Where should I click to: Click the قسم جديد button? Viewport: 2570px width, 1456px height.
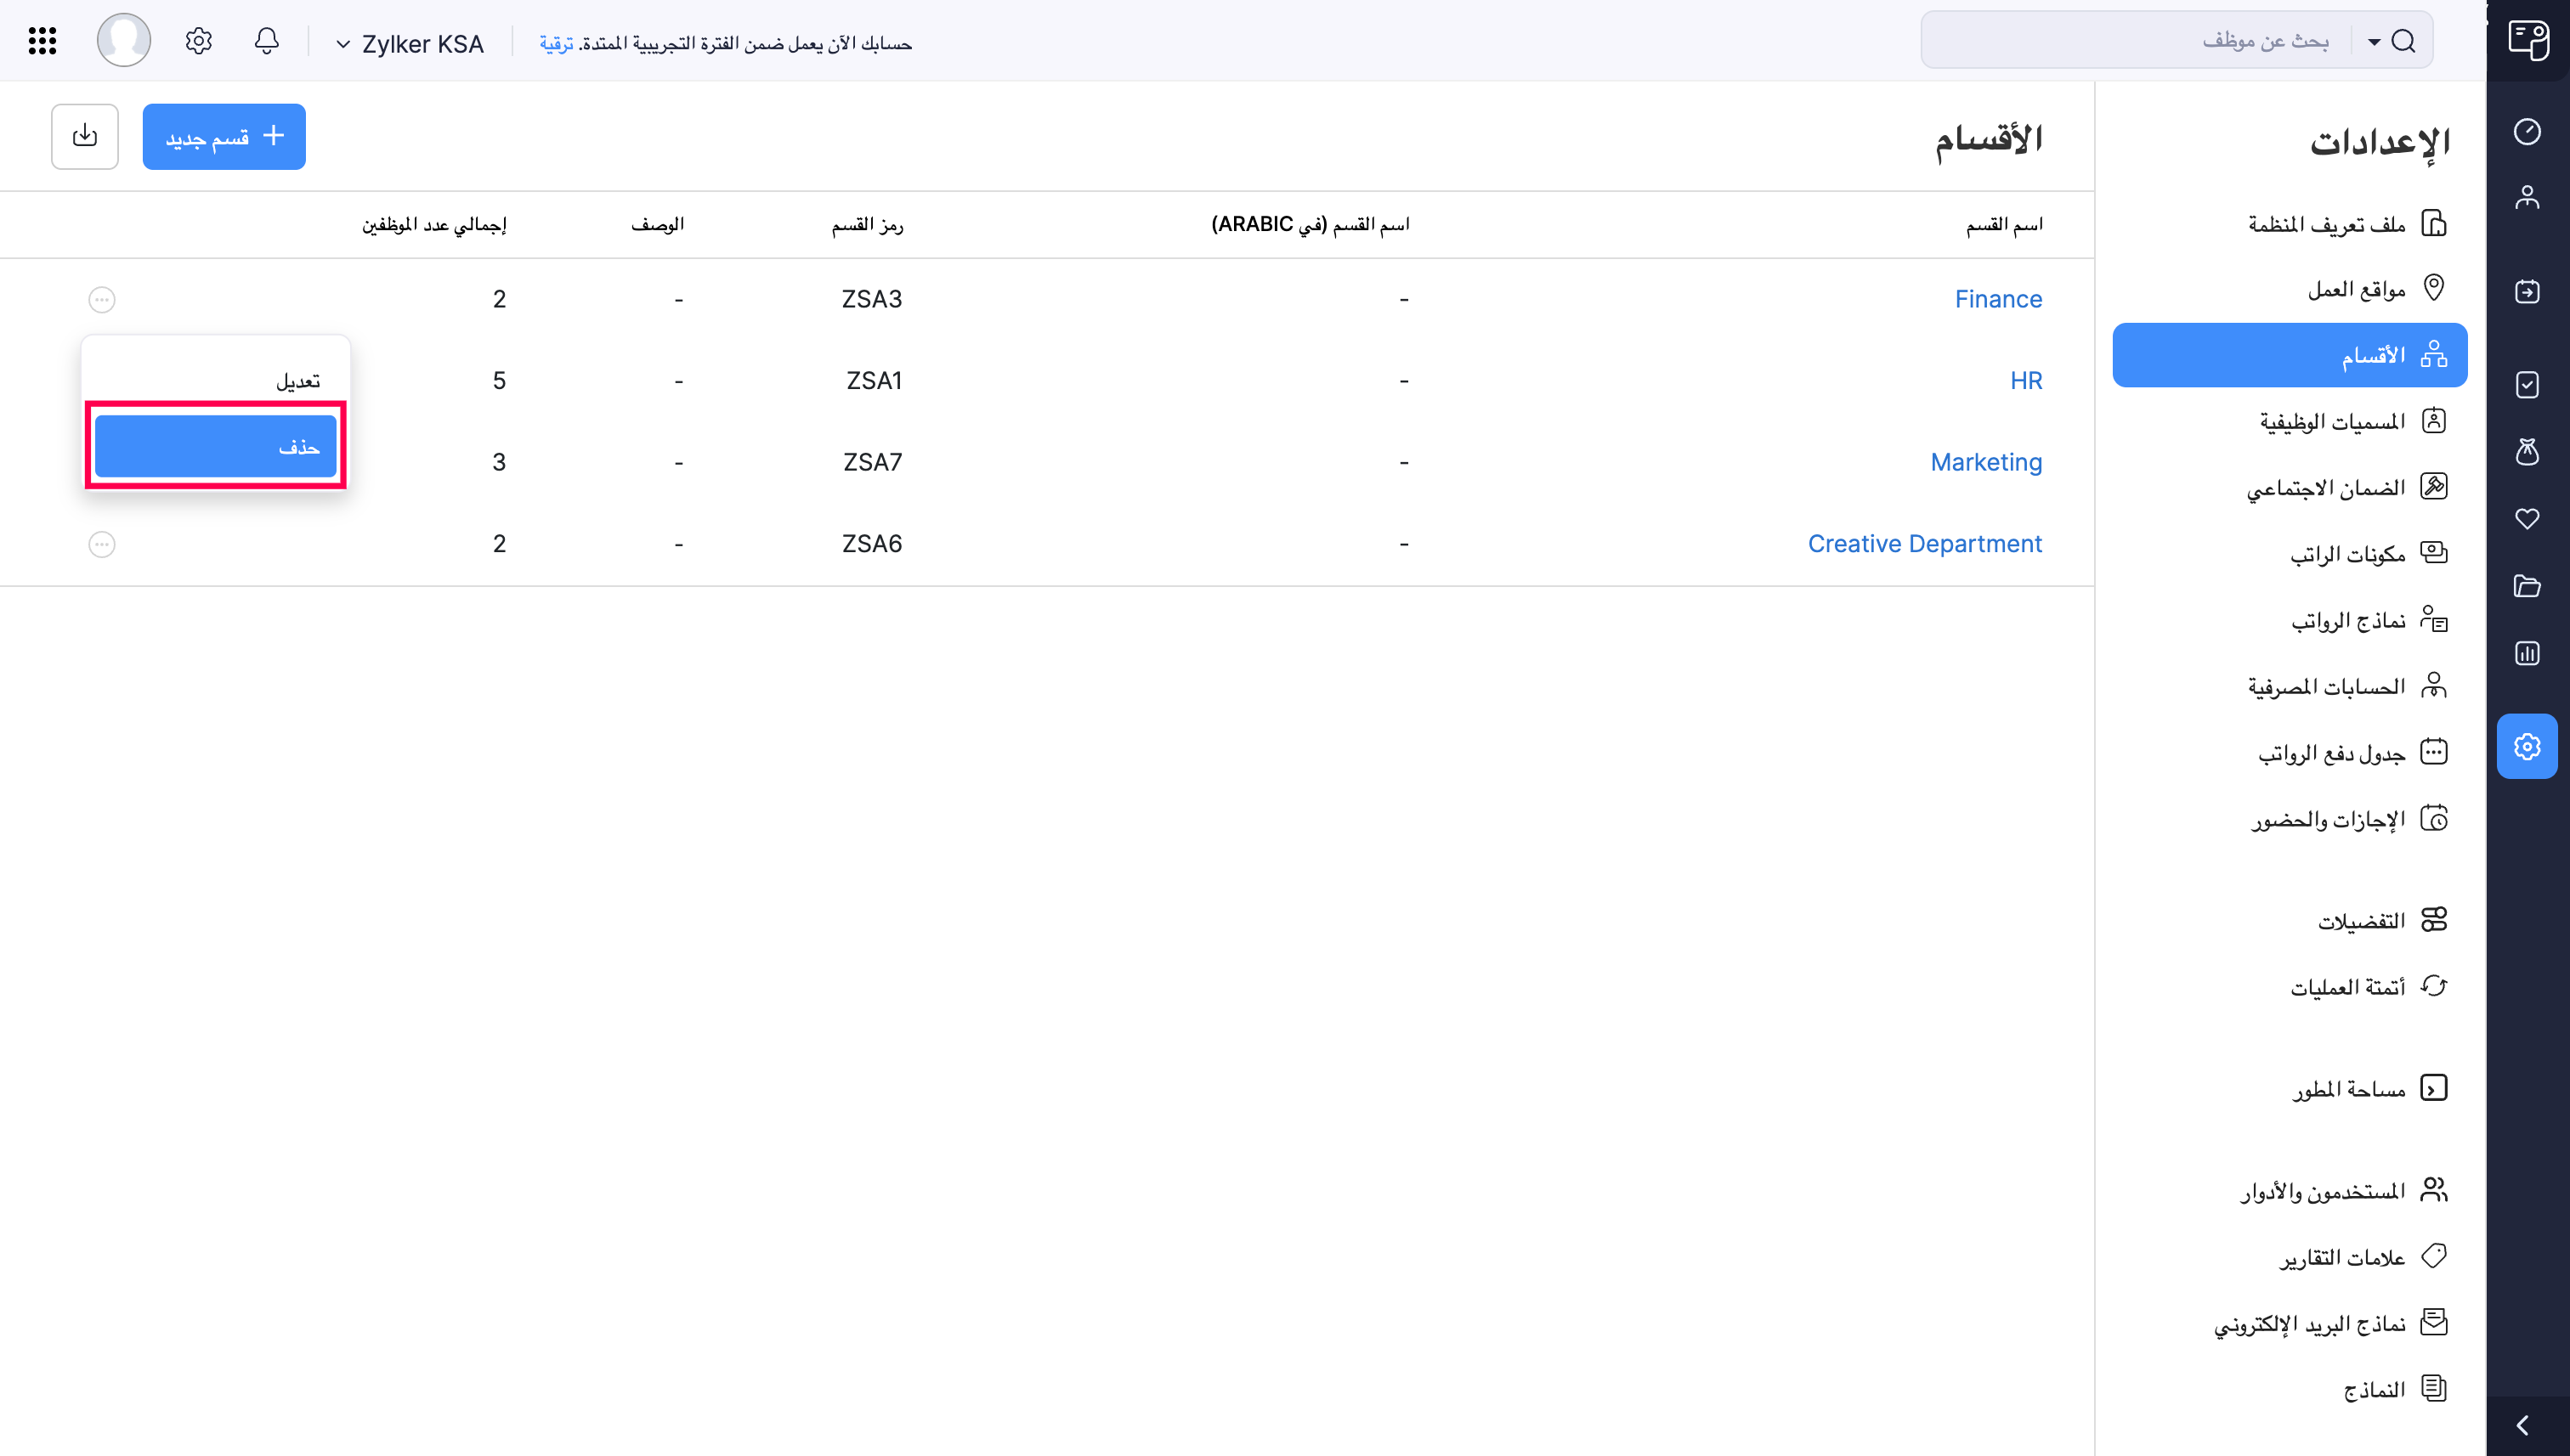click(224, 136)
